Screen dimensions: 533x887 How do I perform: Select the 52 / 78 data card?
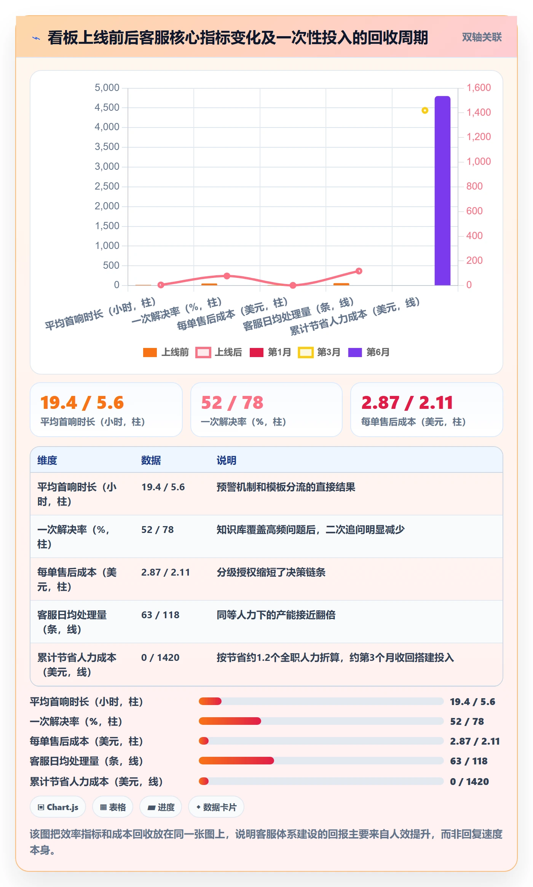pos(266,410)
